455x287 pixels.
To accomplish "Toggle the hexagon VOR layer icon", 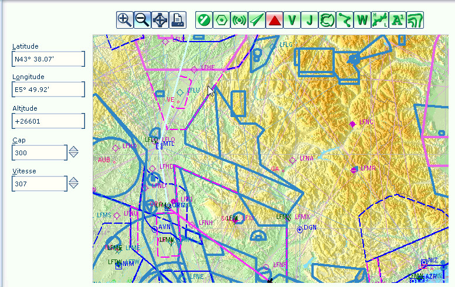I will (x=222, y=20).
